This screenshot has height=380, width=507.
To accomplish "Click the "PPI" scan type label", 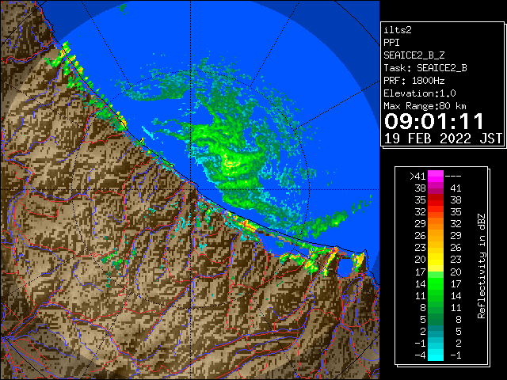I will [x=391, y=43].
